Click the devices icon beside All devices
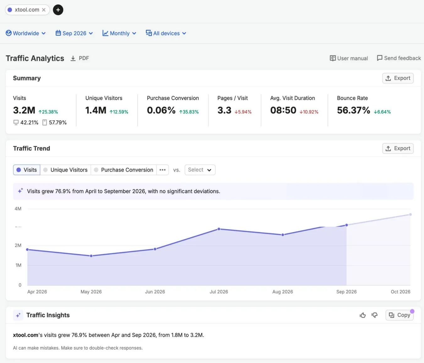 (149, 33)
